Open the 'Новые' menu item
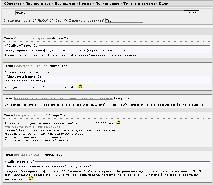Image resolution: width=213 pixels, height=185 pixels. [x=85, y=3]
